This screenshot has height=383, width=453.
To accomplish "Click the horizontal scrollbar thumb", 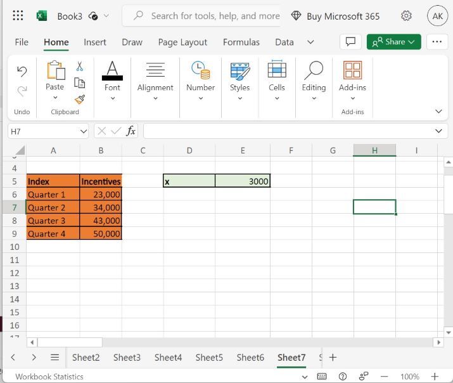I will 70,342.
